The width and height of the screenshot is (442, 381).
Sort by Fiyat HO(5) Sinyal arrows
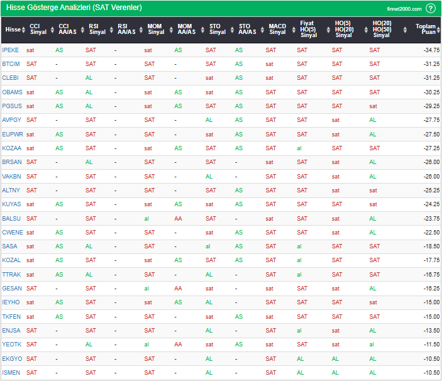coord(326,30)
